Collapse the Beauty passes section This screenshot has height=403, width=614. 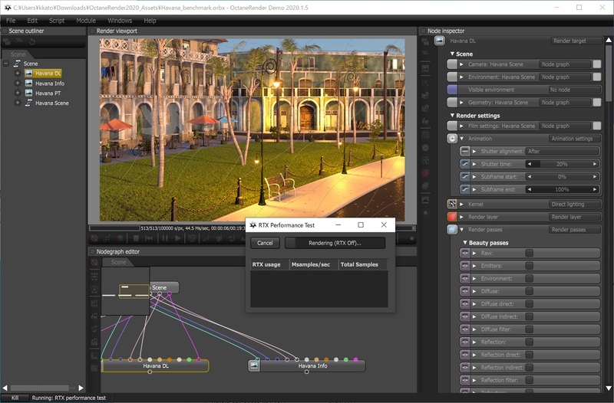click(465, 243)
